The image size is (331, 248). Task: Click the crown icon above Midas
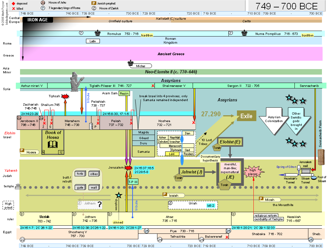131,62
